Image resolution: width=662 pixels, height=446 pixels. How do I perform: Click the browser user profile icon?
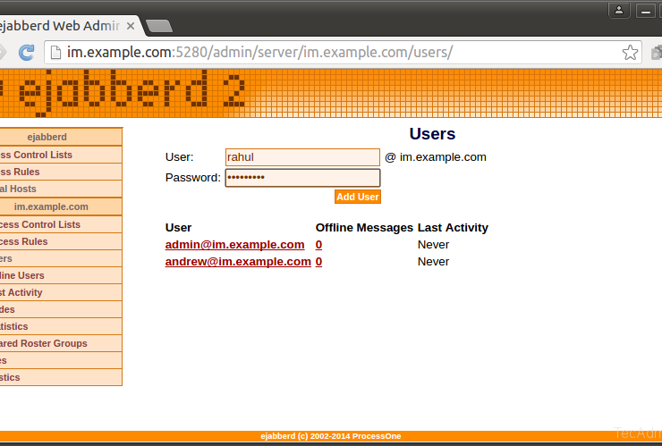click(618, 11)
